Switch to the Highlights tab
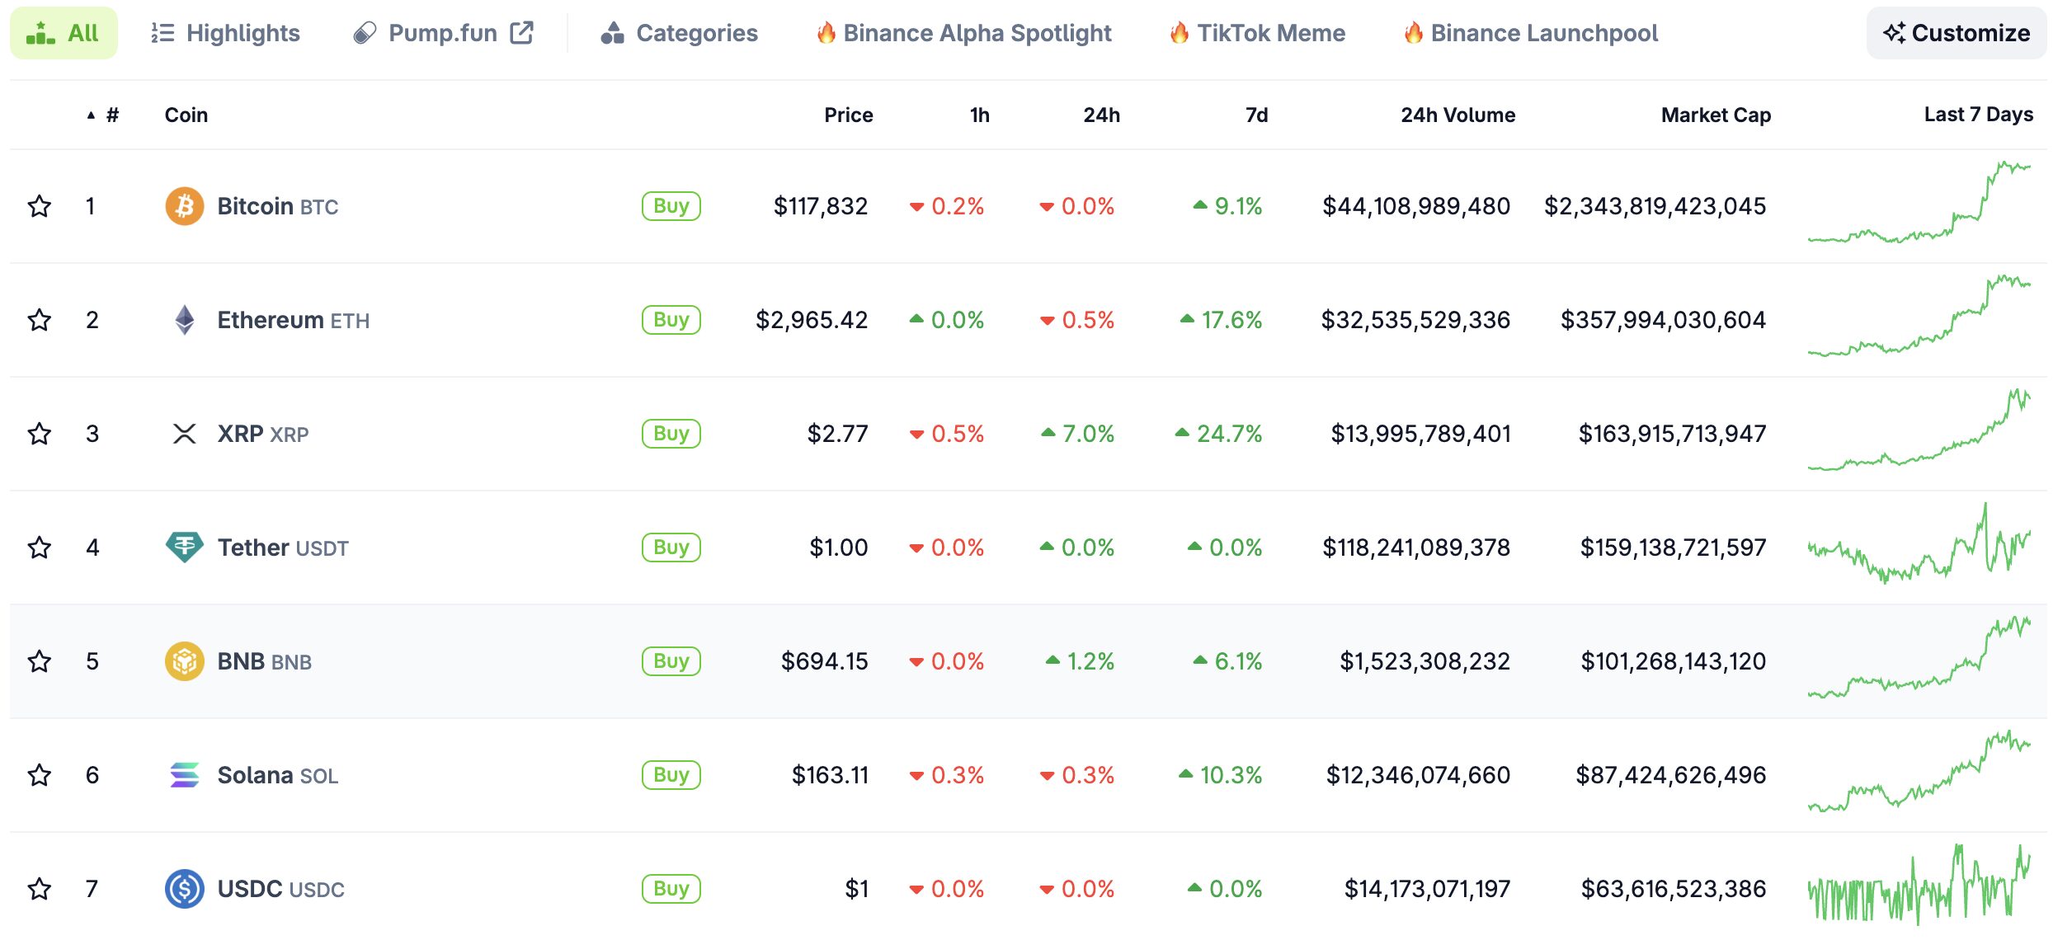The height and width of the screenshot is (940, 2072). (x=225, y=33)
